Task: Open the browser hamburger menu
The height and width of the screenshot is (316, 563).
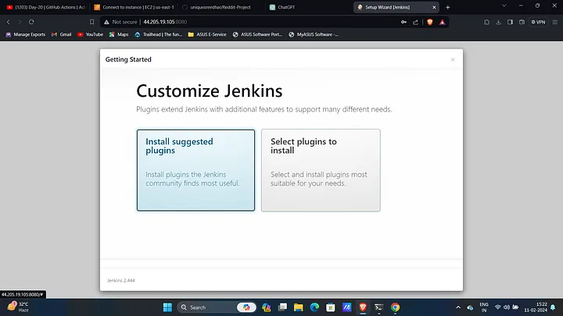Action: tap(554, 22)
